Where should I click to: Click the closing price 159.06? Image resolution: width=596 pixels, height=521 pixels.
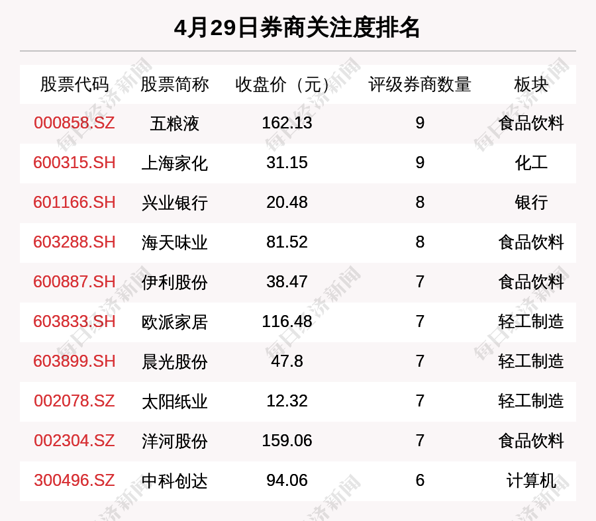click(287, 440)
